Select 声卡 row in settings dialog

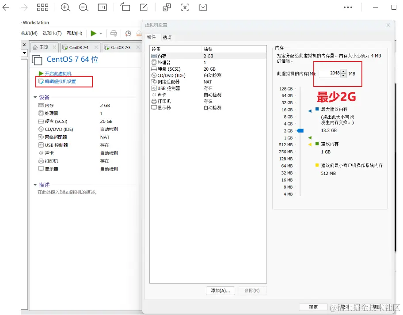208,95
